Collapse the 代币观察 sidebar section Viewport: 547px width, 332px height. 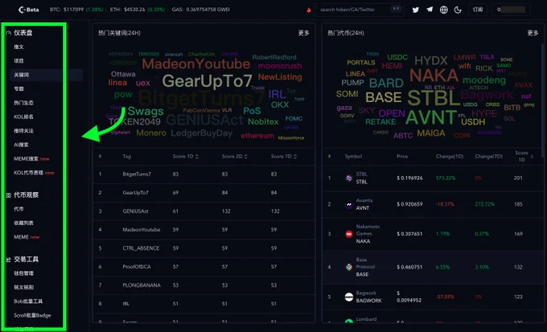coord(27,195)
